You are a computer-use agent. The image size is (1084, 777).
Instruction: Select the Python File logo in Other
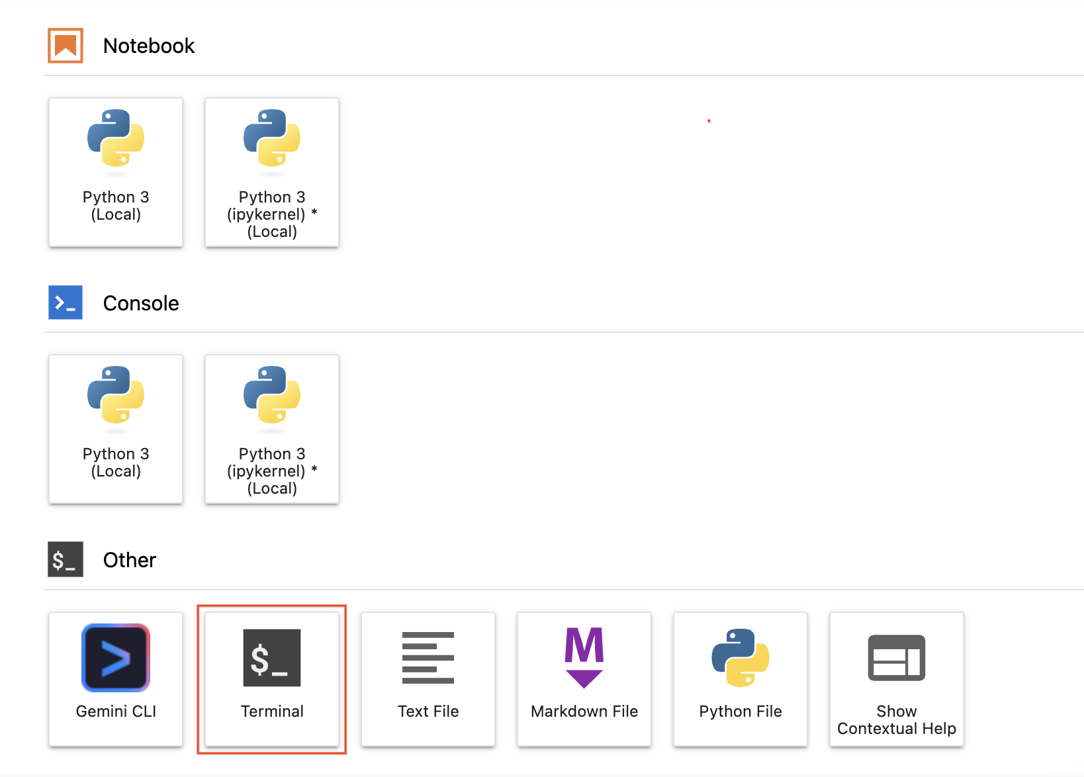tap(741, 658)
